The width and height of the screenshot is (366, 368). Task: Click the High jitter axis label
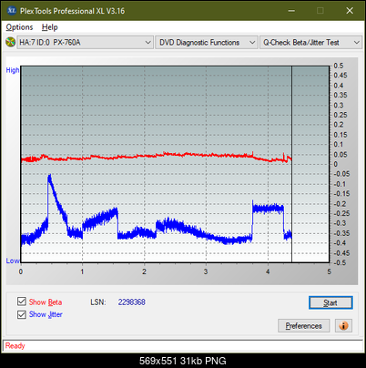click(13, 70)
